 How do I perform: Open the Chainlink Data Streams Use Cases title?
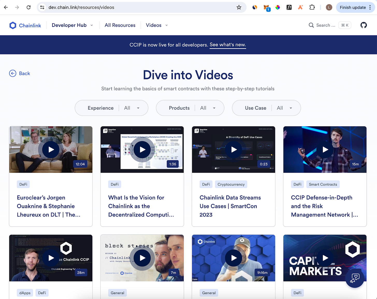click(x=230, y=206)
